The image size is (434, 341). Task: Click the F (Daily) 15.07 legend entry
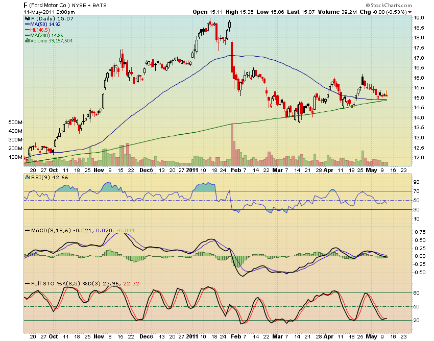(52, 19)
